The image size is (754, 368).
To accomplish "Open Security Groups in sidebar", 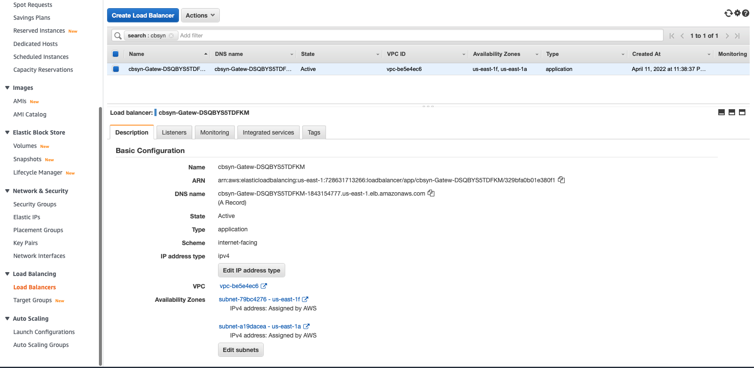I will click(35, 204).
